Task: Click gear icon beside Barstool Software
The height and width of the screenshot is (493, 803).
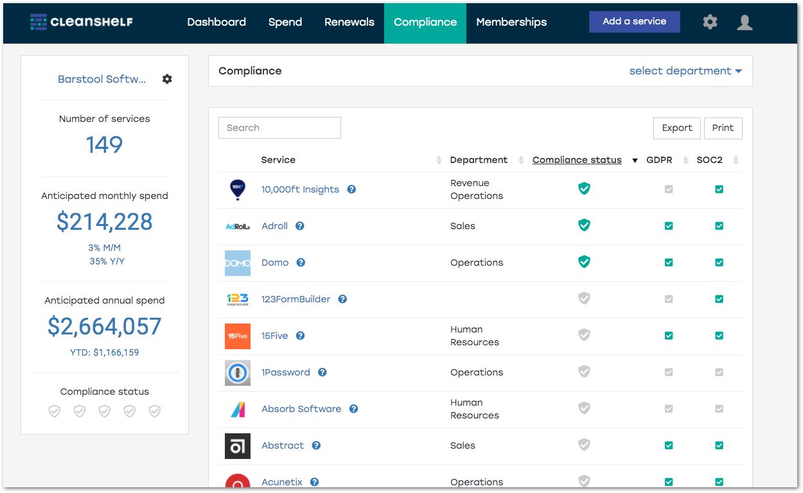Action: (167, 79)
